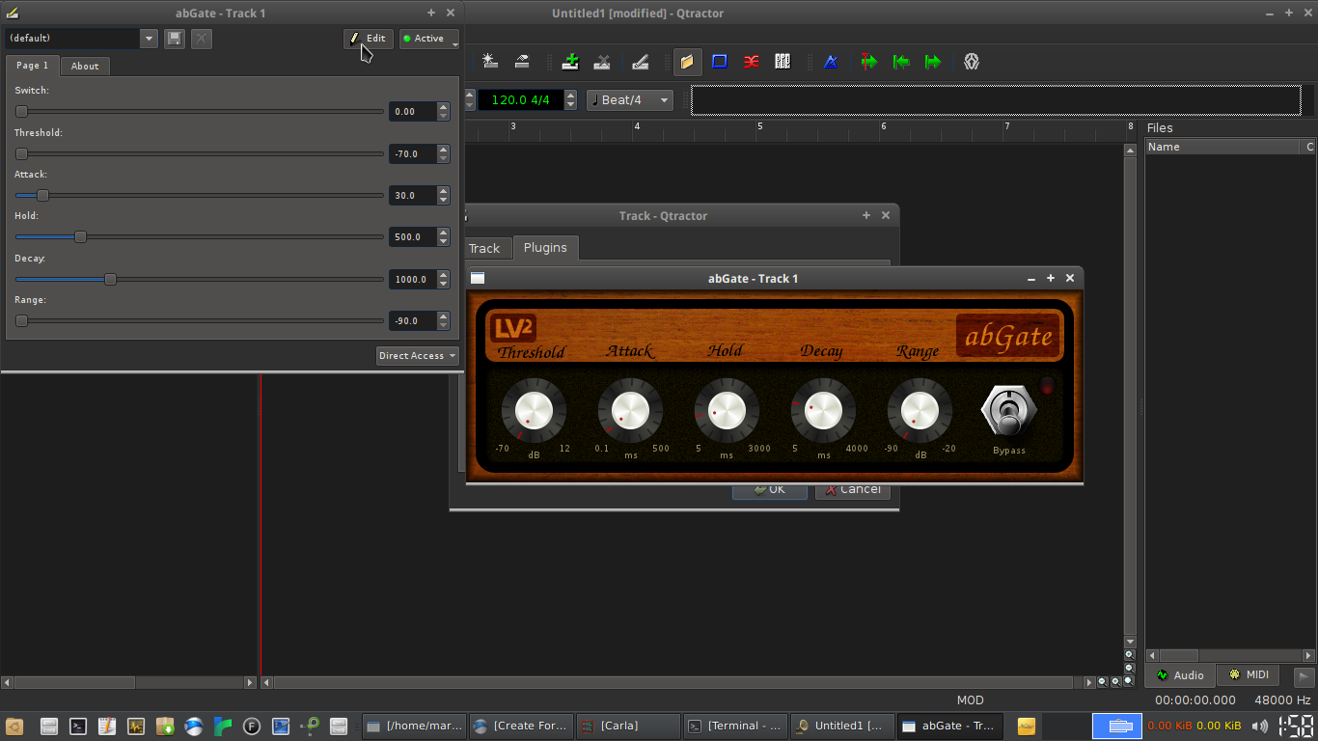Screen dimensions: 1318x741
Task: Click the Range knob on abGate GUI
Action: point(920,411)
